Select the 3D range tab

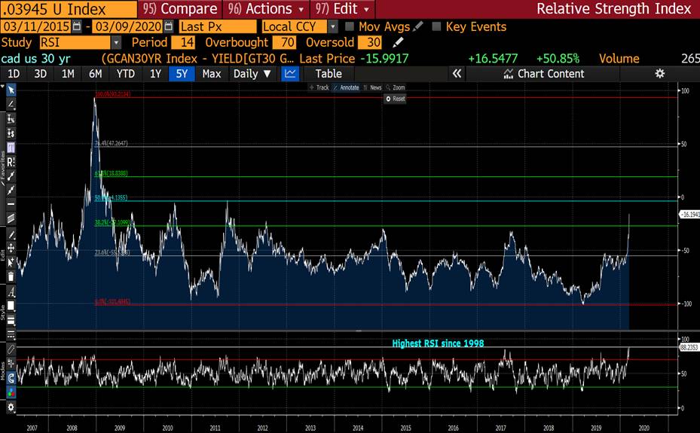pyautogui.click(x=41, y=74)
